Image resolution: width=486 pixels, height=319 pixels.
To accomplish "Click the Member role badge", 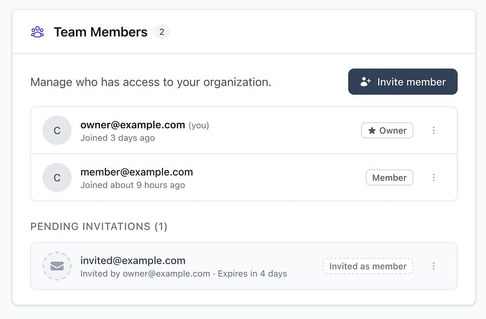I will 389,178.
